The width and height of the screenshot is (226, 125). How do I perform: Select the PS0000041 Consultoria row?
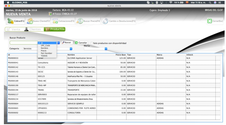tap(114, 63)
